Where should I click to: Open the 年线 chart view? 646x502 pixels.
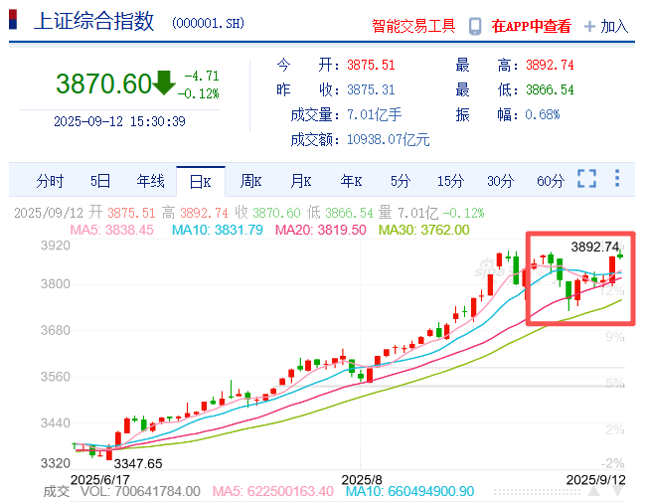pos(150,181)
